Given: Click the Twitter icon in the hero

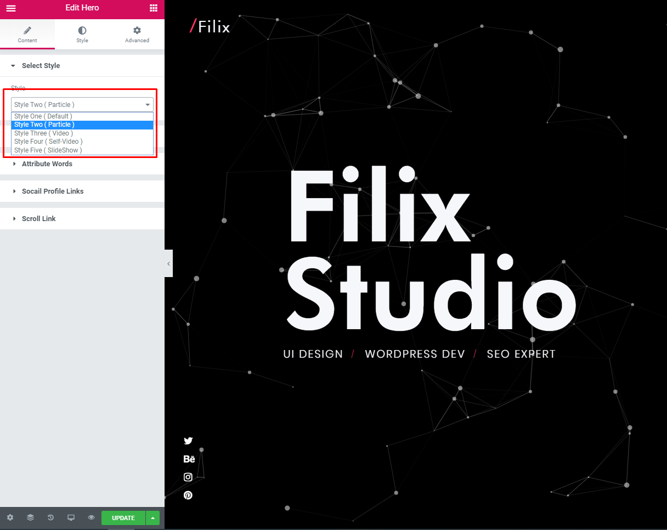Looking at the screenshot, I should 188,441.
